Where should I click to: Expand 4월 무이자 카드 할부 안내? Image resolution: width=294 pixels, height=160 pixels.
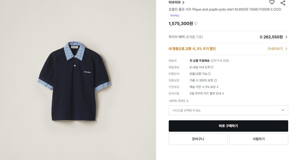207,93
